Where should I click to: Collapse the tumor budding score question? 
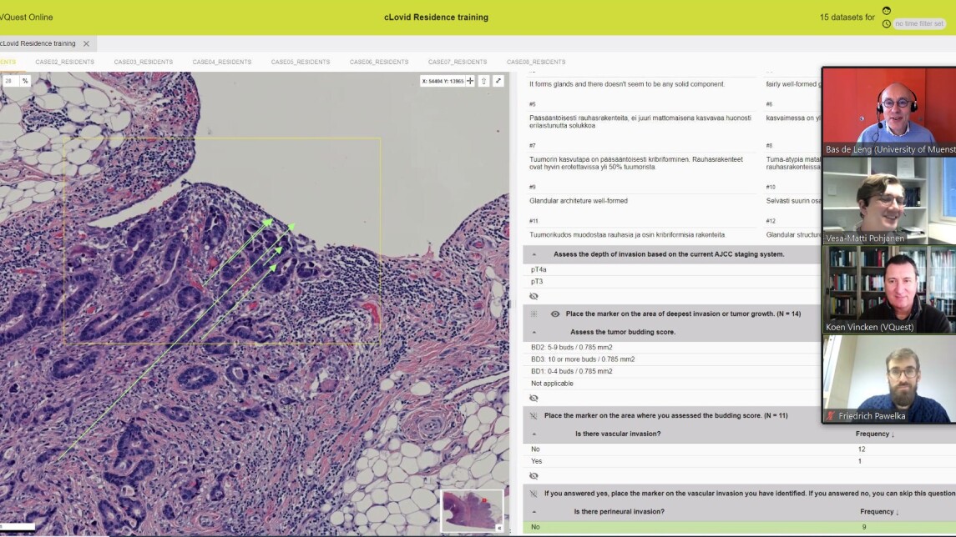coord(534,332)
